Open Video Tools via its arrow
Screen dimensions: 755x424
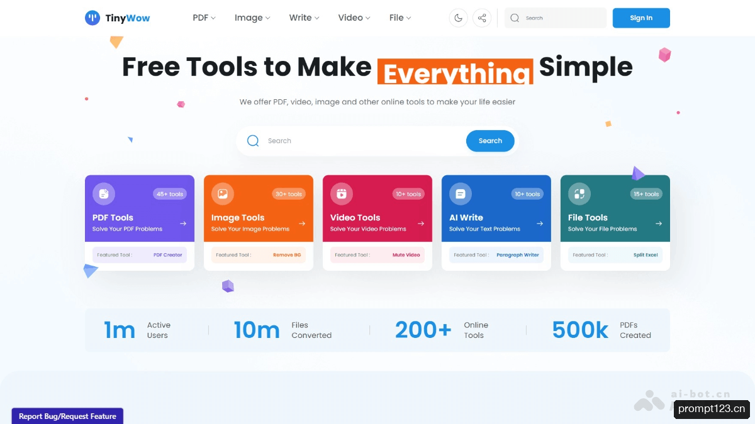421,223
